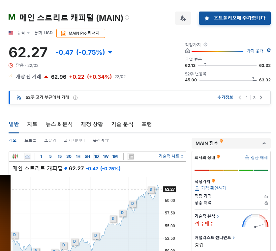Viewport: 276px width, 251px height.
Task: Switch to the 차트 tab
Action: 32,124
